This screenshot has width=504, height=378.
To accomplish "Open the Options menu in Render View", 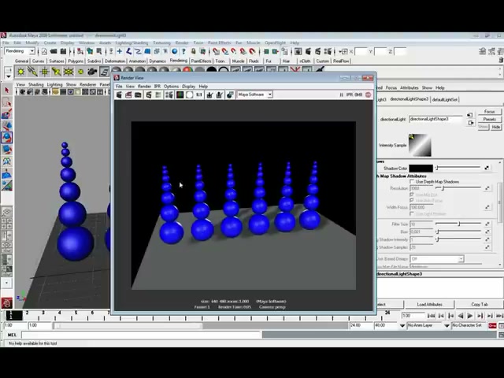I will 171,87.
